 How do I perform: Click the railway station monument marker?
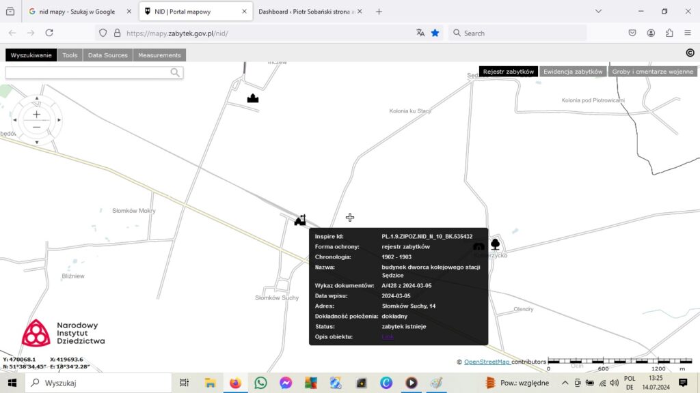tap(299, 220)
